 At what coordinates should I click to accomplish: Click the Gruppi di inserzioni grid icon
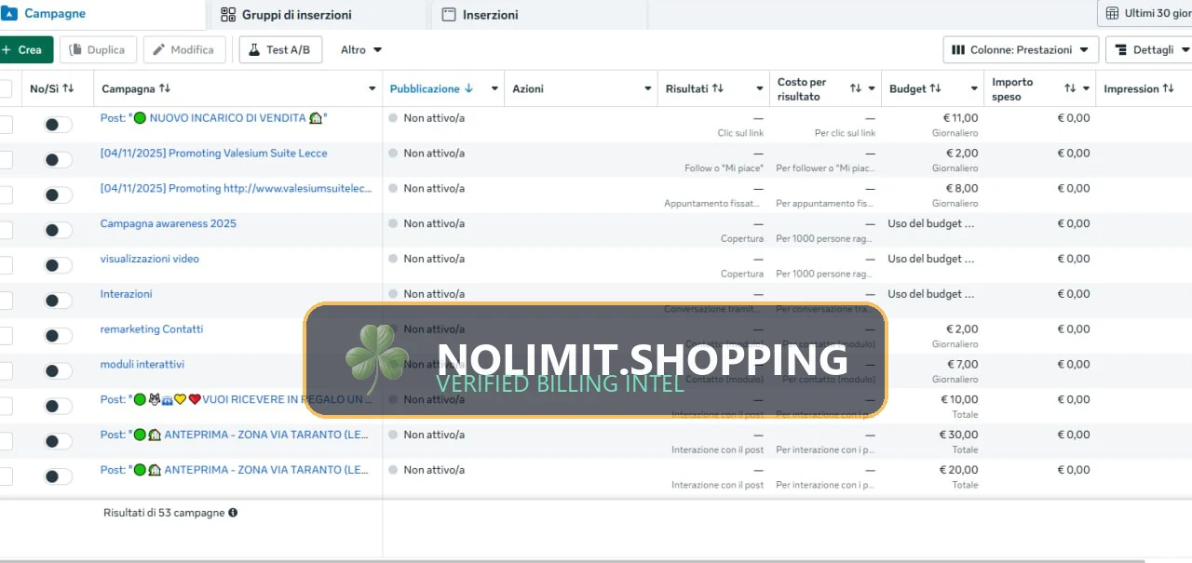pyautogui.click(x=228, y=14)
